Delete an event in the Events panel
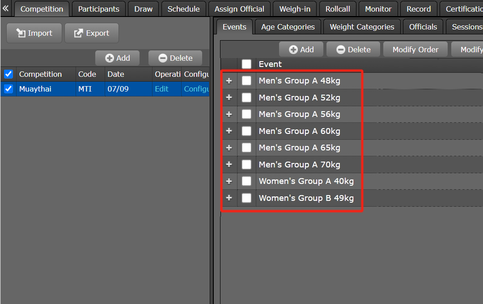Viewport: 483px width, 304px height. 353,50
